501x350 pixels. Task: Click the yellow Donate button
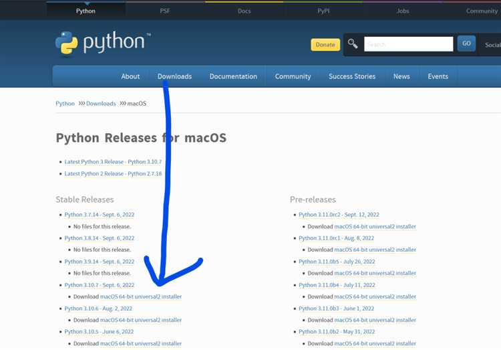(325, 45)
